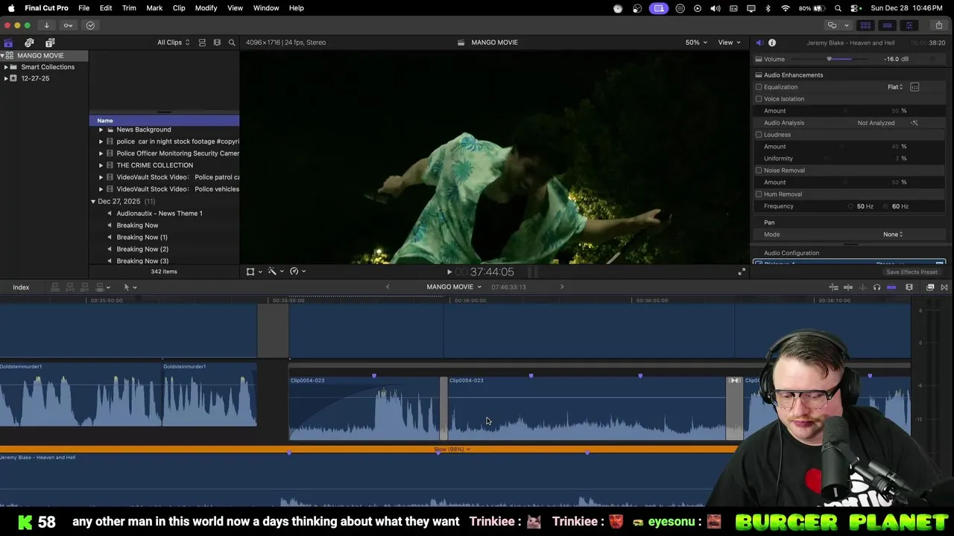The width and height of the screenshot is (954, 536).
Task: Toggle timeline snapping icon
Action: [x=891, y=287]
